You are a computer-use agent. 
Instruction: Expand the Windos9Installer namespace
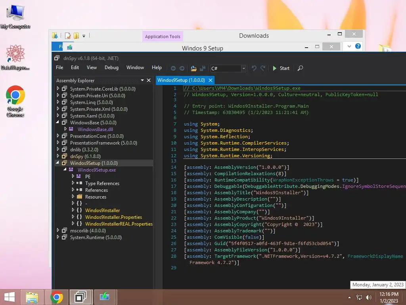(73, 210)
